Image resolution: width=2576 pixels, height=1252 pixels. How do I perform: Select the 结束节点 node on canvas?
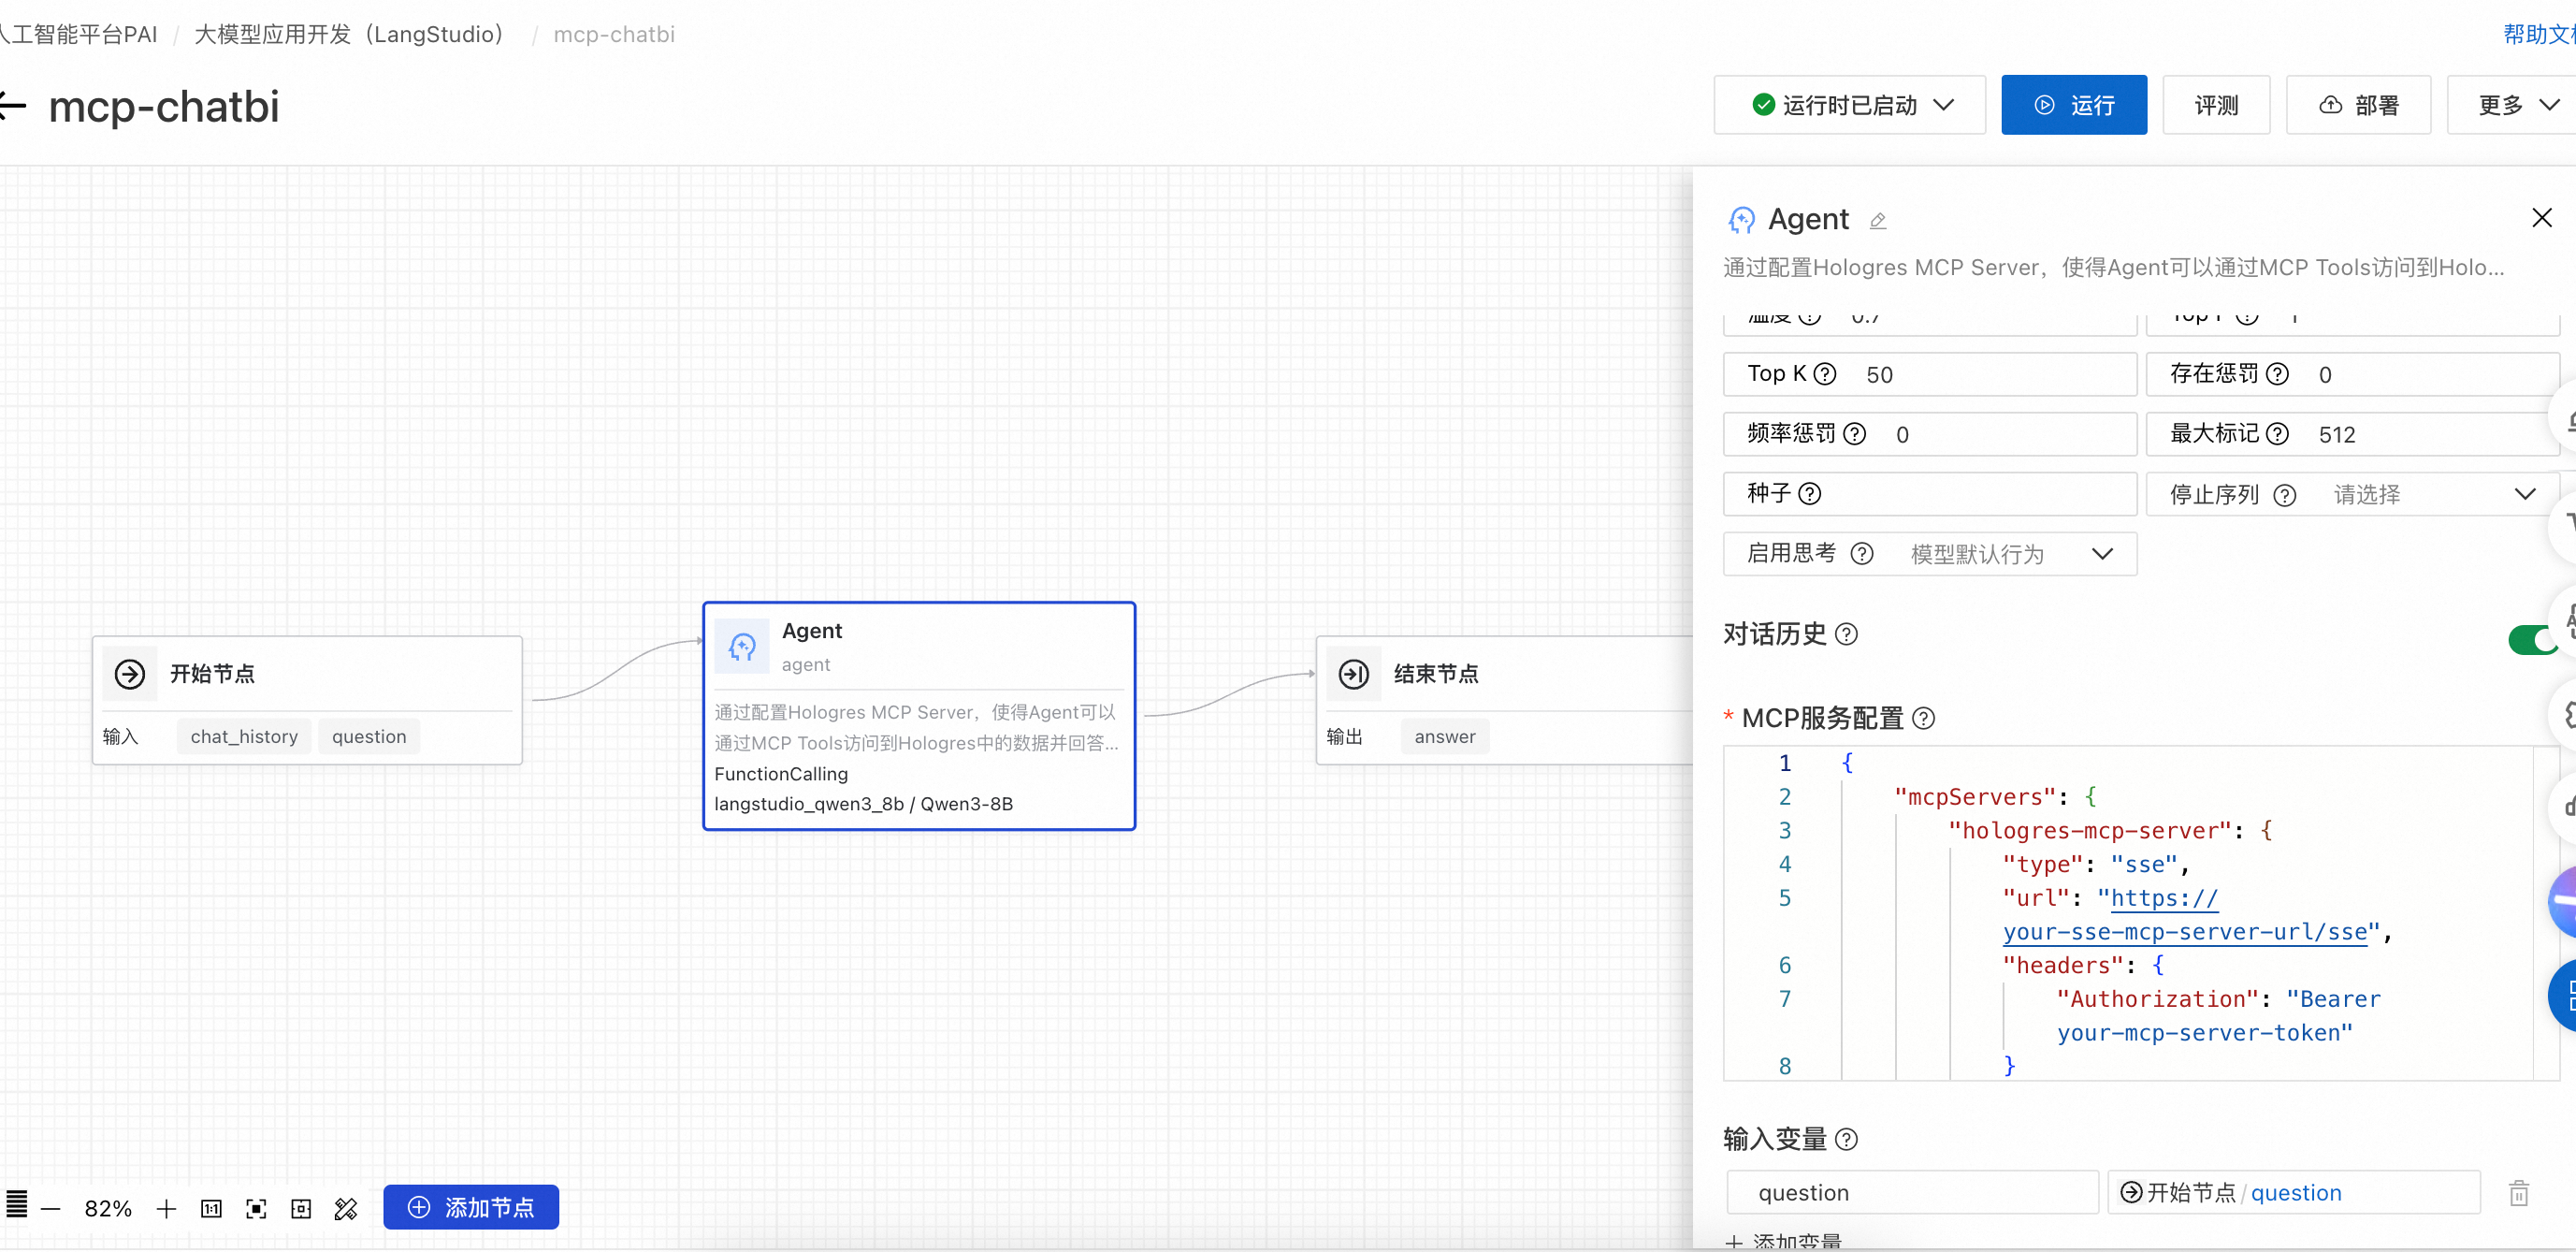tap(1505, 701)
